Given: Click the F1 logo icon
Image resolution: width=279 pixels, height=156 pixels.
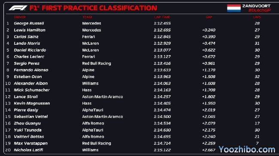Looking at the screenshot, I should click(18, 8).
